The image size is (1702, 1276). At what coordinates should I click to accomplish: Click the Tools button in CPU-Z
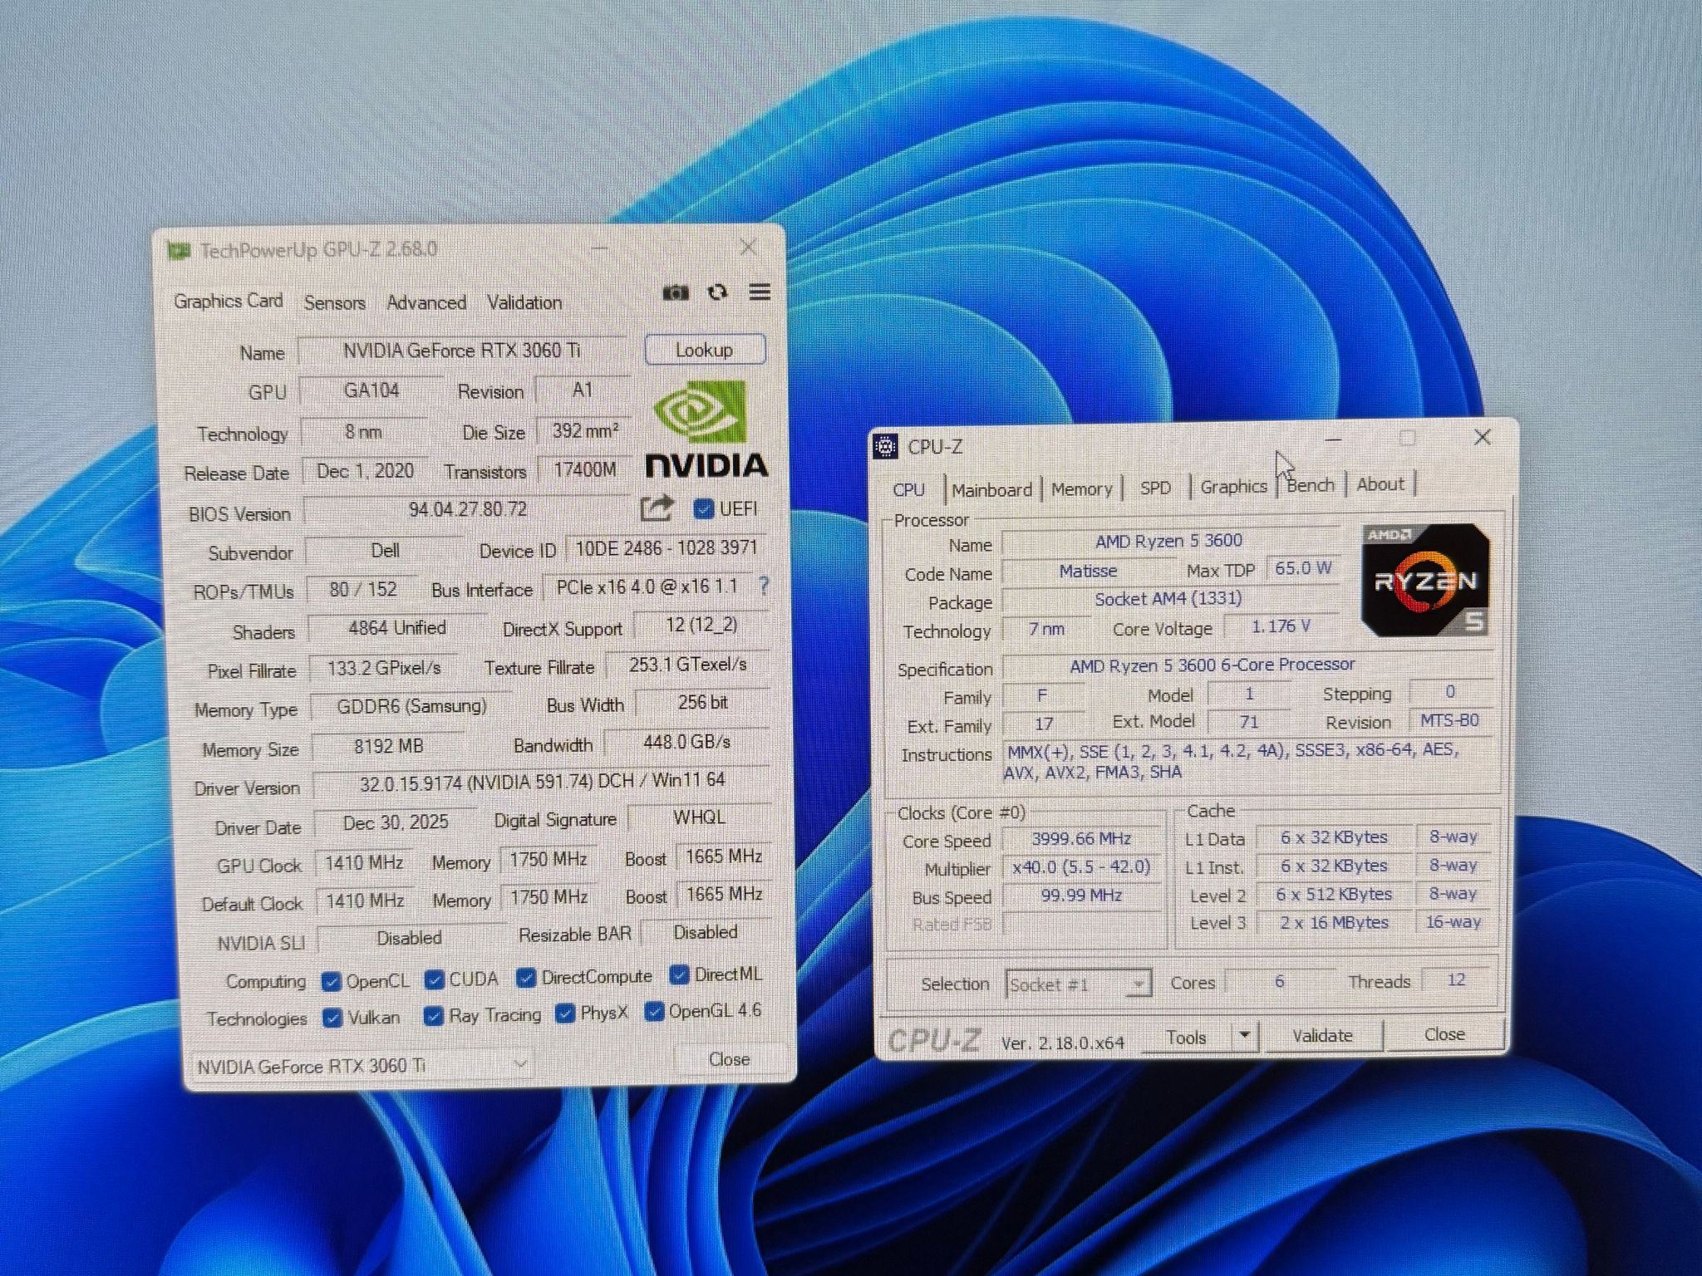1186,1038
